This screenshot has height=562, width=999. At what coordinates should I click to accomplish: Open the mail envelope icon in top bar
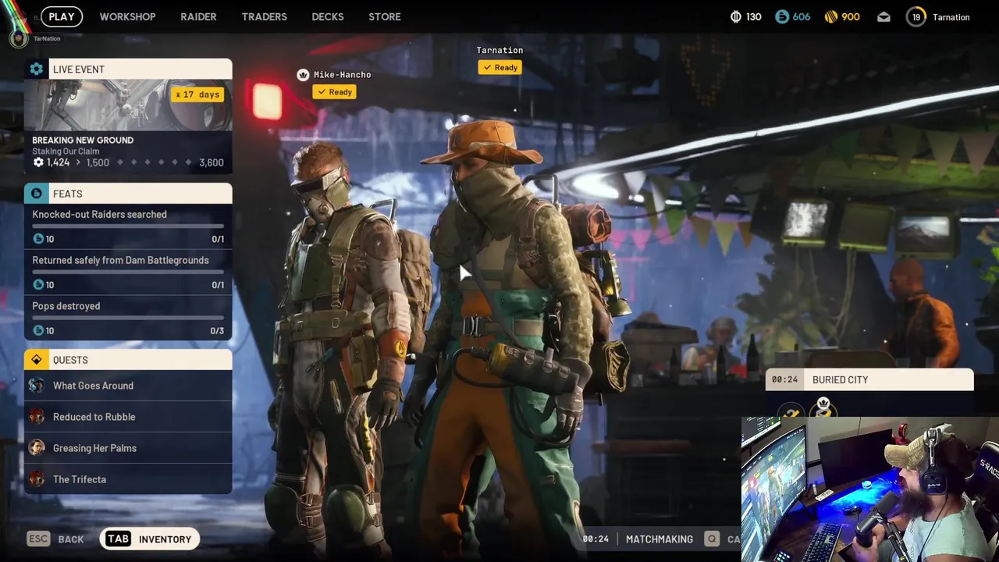coord(883,17)
